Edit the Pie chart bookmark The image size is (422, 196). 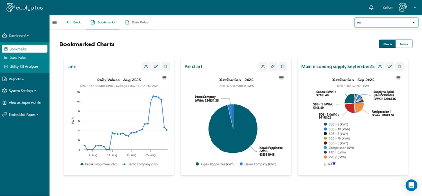click(273, 66)
